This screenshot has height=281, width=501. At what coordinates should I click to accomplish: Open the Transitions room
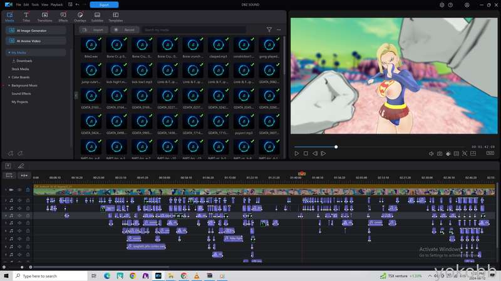click(44, 16)
